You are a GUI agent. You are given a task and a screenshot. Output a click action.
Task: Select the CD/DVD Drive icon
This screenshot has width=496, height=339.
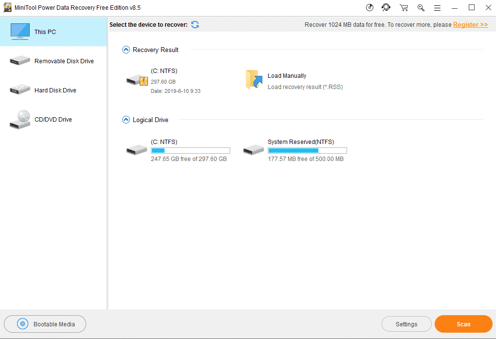pos(19,119)
